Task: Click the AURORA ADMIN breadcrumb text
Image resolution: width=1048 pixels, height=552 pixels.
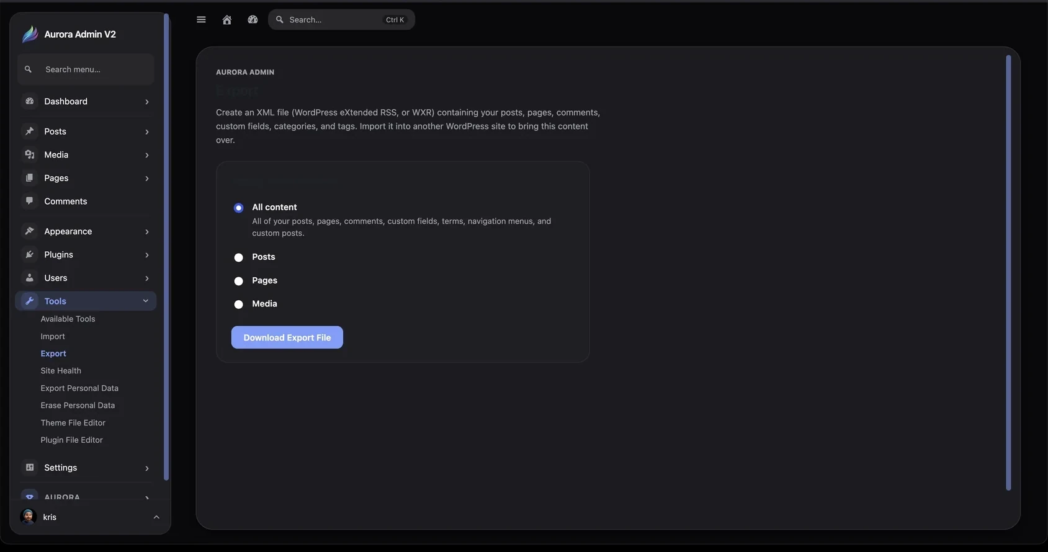Action: click(x=245, y=72)
